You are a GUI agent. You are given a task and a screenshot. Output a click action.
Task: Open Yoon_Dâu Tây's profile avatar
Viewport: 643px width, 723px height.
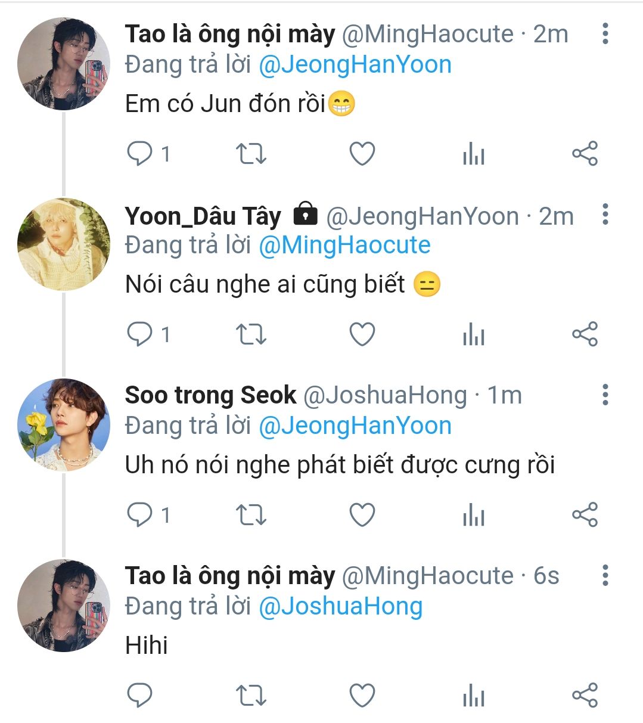64,244
